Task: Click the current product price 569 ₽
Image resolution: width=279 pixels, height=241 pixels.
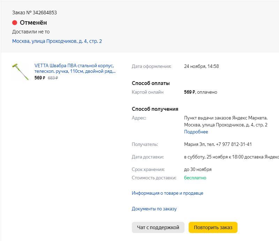Action: point(40,78)
